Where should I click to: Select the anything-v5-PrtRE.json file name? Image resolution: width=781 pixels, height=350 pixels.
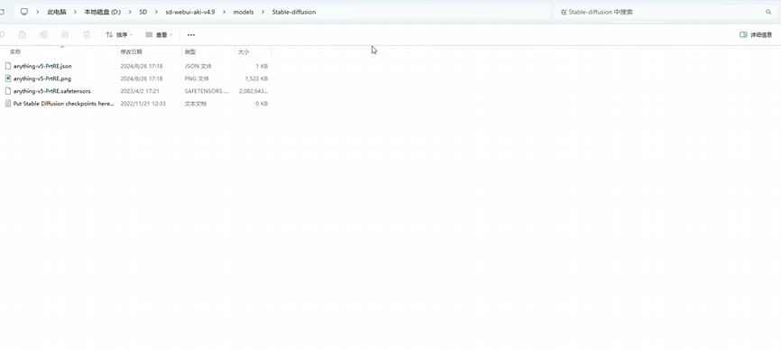[x=42, y=66]
